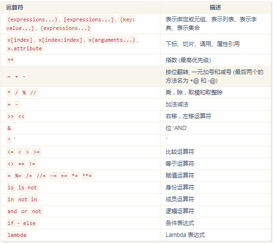This screenshot has height=244, width=273.
Task: Click the Lambda 表达式 description
Action: click(x=185, y=235)
